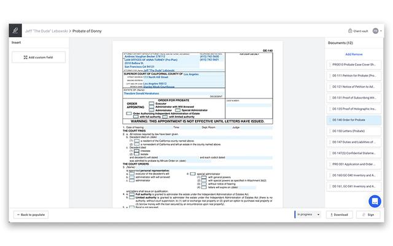Download the document
The image size is (393, 246).
pyautogui.click(x=338, y=215)
